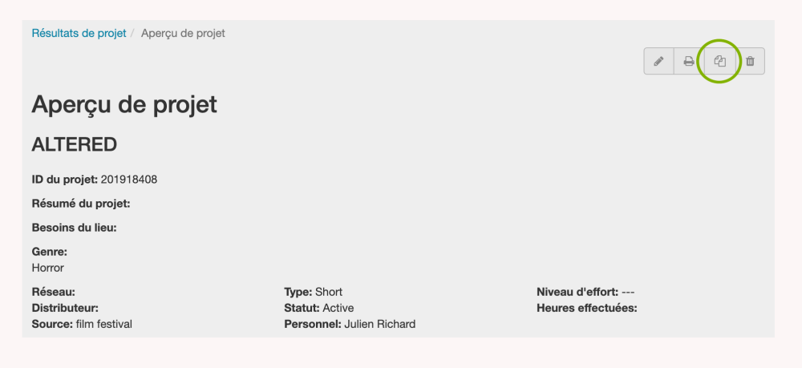This screenshot has height=368, width=802.
Task: Click the Besoins du lieu label
Action: point(74,228)
